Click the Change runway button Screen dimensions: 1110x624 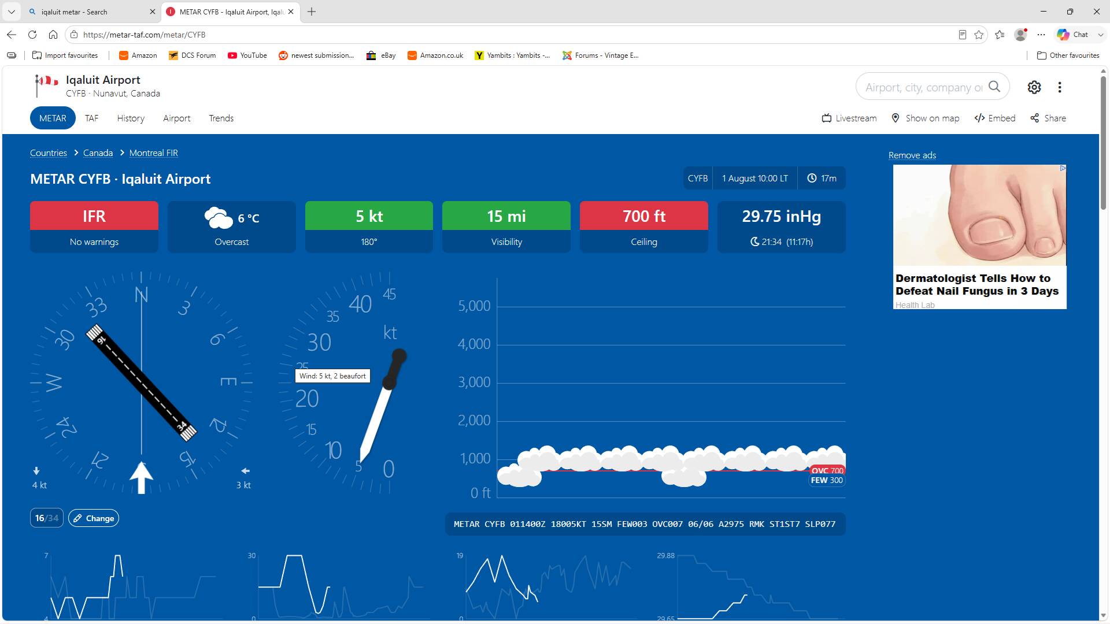click(94, 518)
